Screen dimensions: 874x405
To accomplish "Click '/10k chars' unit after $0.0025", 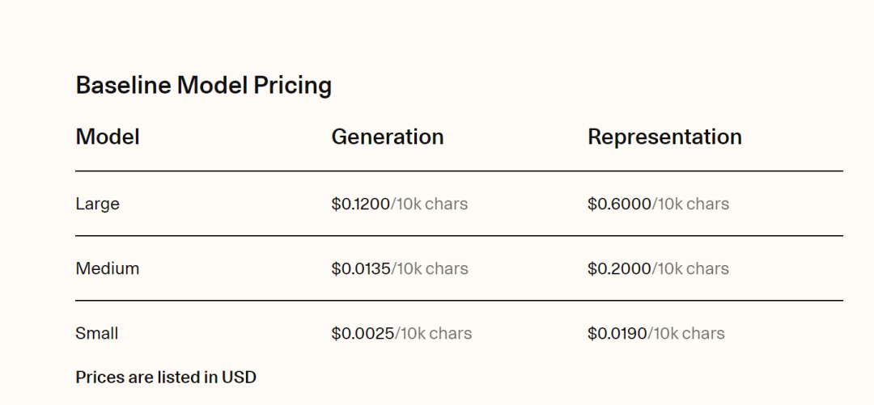I will 434,333.
